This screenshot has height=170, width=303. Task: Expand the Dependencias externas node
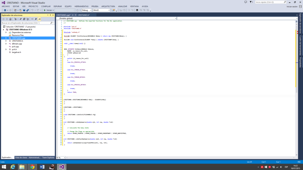[x=6, y=32]
